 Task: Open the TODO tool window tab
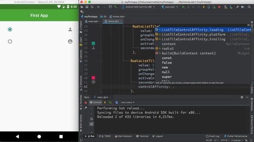click(x=105, y=136)
